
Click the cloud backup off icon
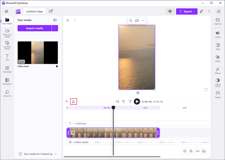(51, 11)
